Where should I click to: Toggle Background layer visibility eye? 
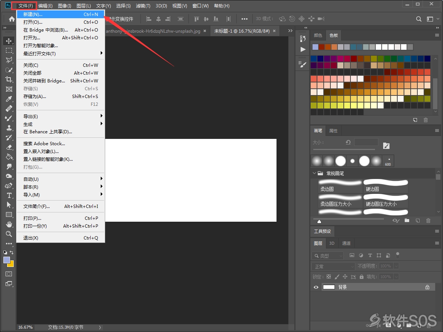(316, 287)
